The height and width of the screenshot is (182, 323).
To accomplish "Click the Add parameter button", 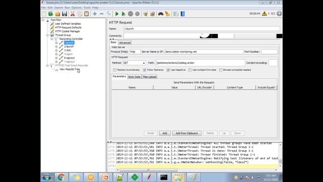I will pyautogui.click(x=165, y=133).
